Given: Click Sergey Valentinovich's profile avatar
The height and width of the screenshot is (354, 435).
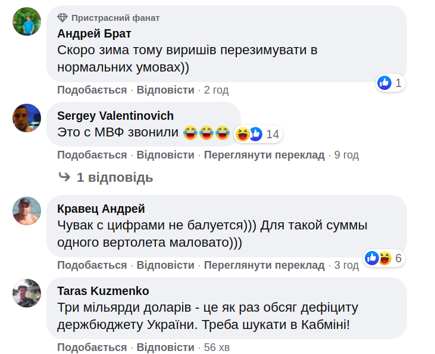Looking at the screenshot, I should coord(27,117).
